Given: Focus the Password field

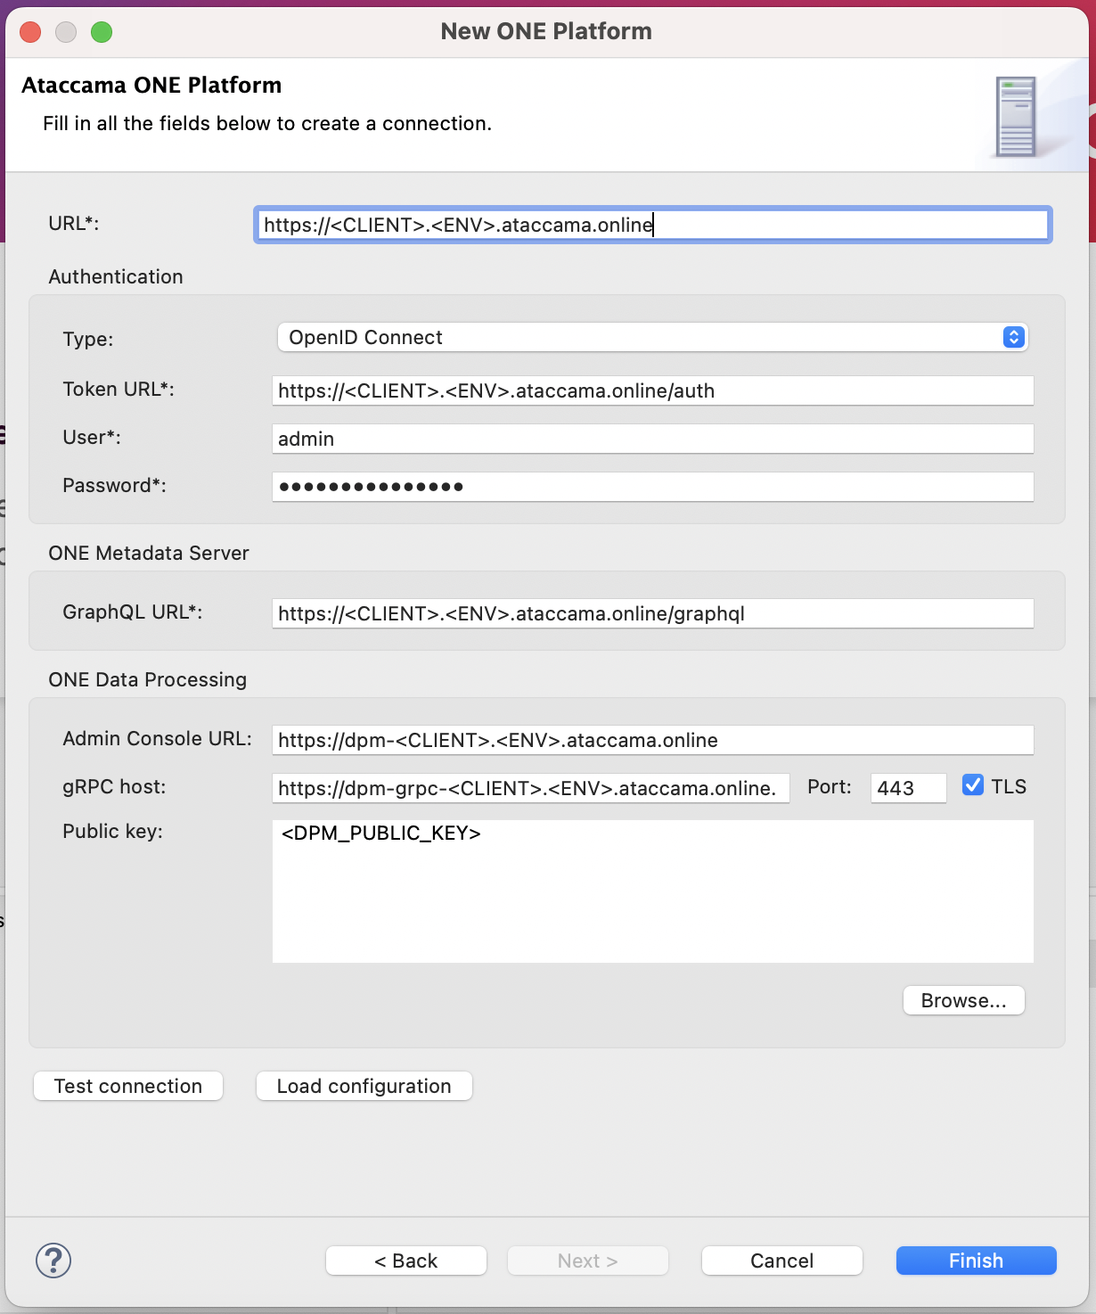Looking at the screenshot, I should 652,487.
